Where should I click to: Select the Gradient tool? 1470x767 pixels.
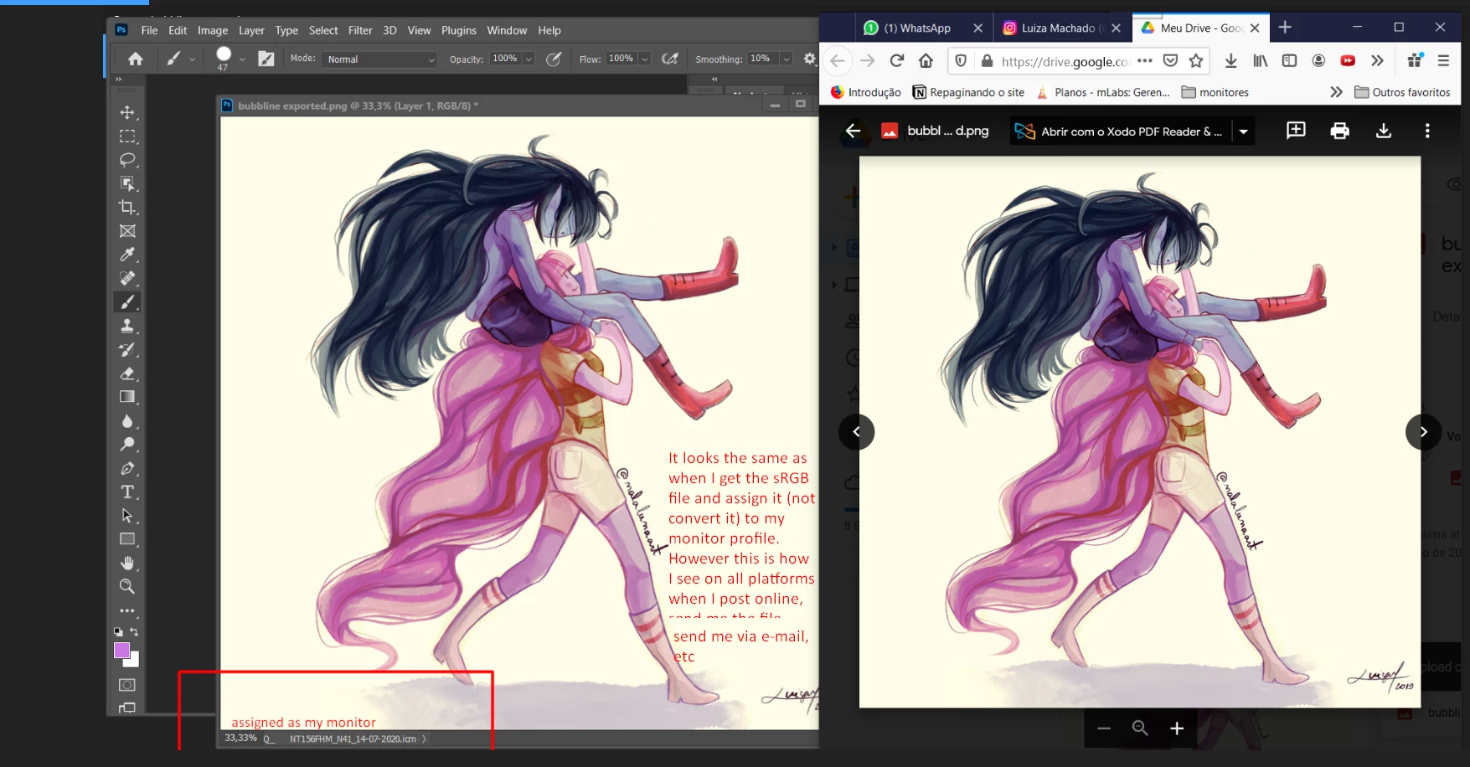pyautogui.click(x=127, y=397)
